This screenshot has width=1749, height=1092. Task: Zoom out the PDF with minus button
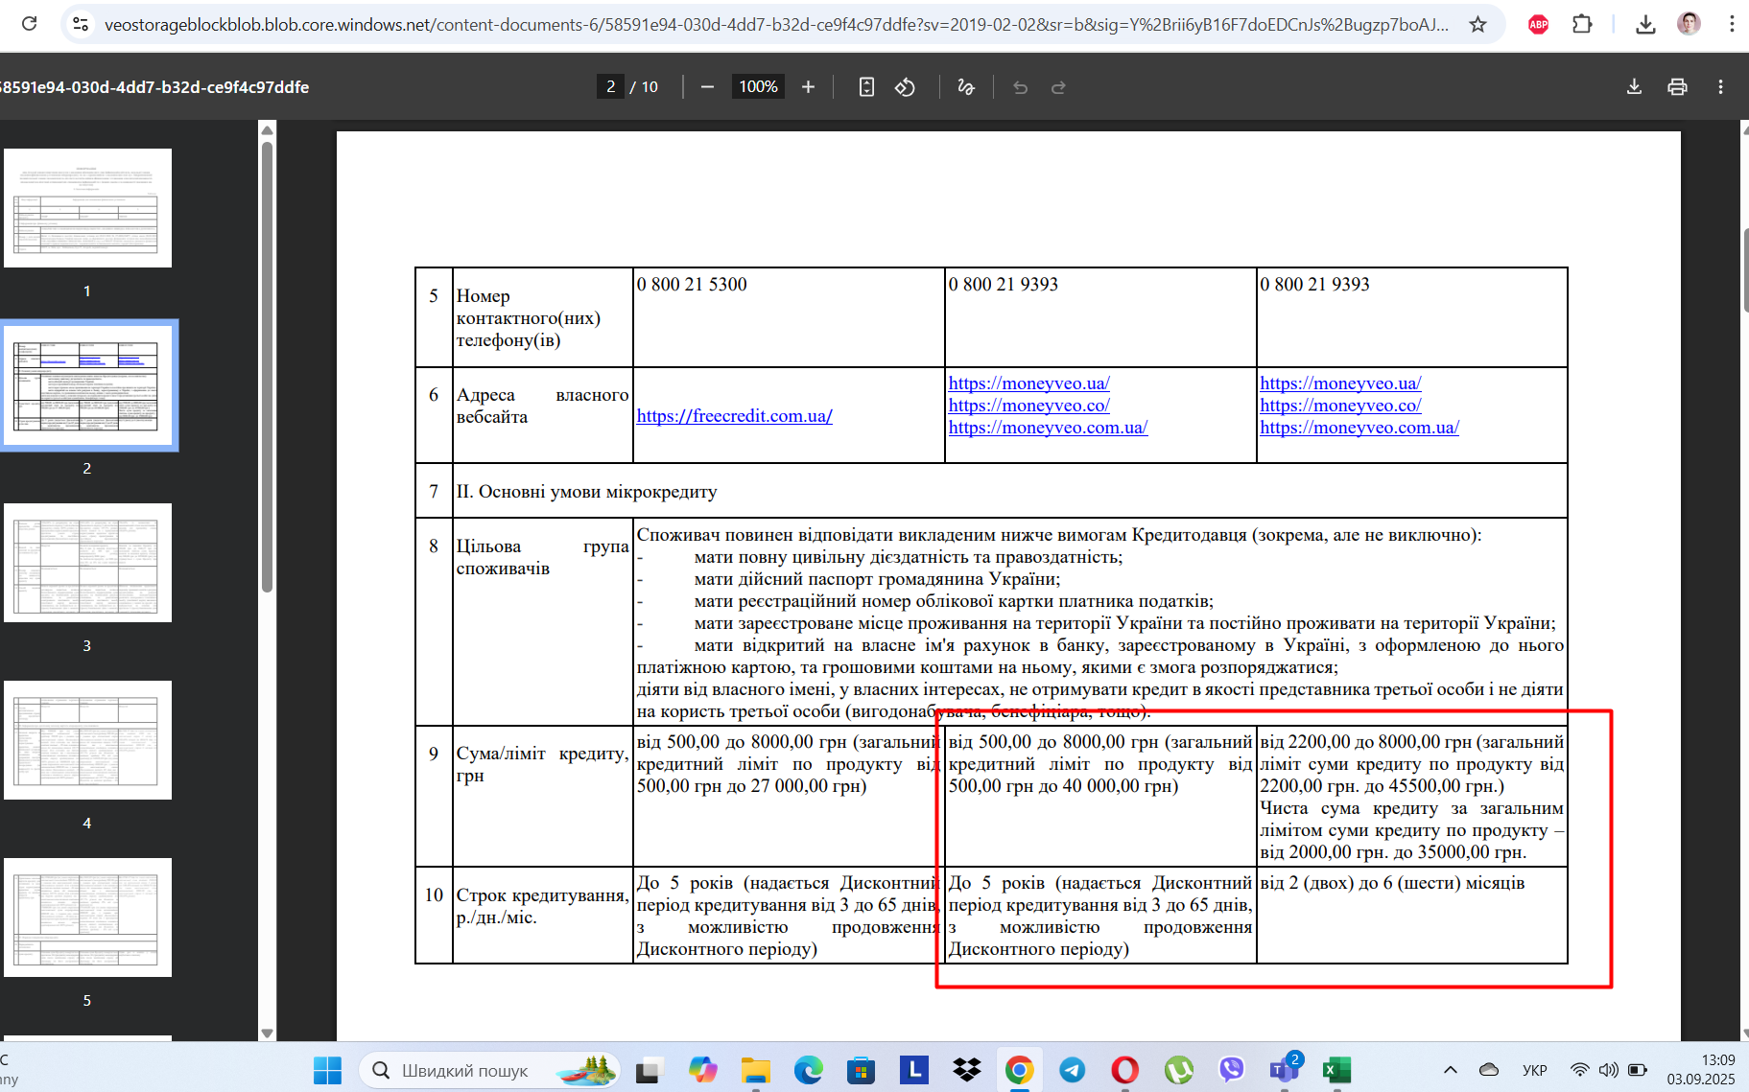pyautogui.click(x=707, y=87)
